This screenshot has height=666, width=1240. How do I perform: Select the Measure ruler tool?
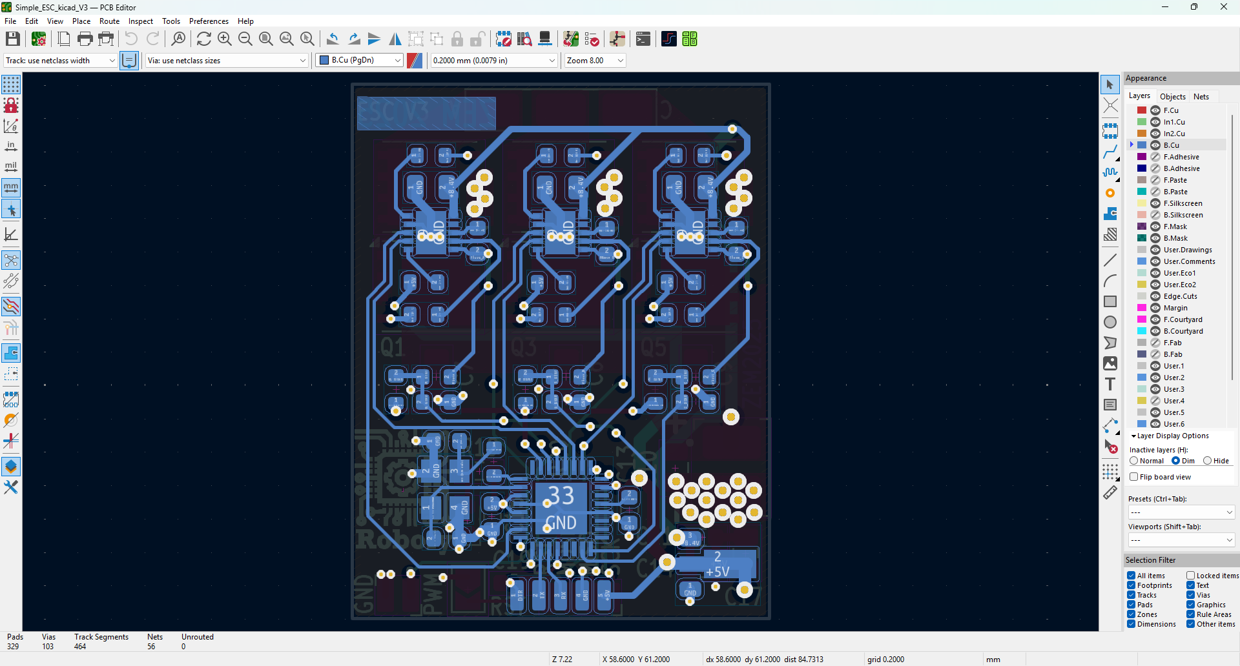point(1110,492)
